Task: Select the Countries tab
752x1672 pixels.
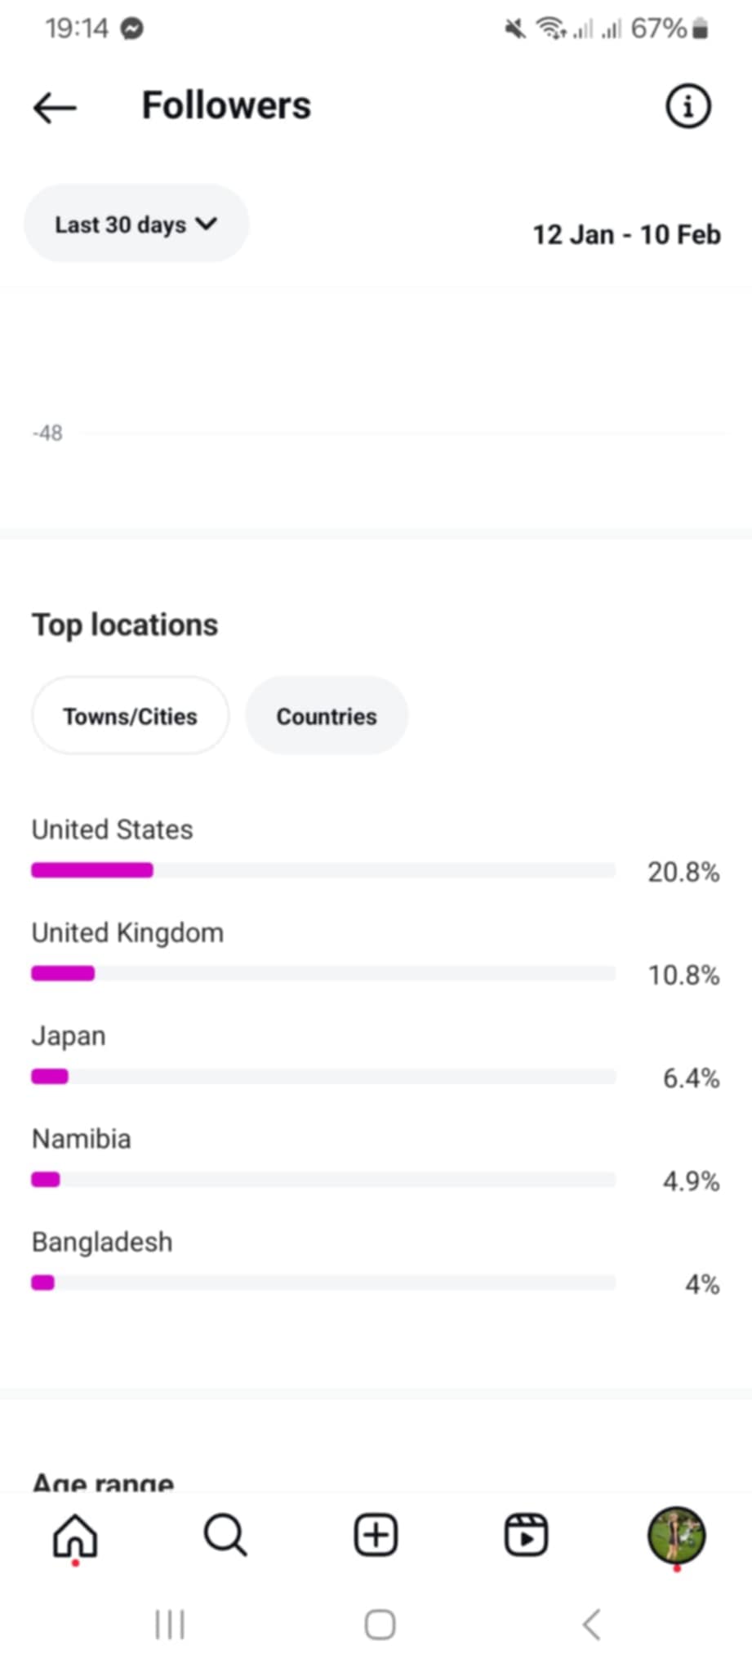Action: point(327,716)
